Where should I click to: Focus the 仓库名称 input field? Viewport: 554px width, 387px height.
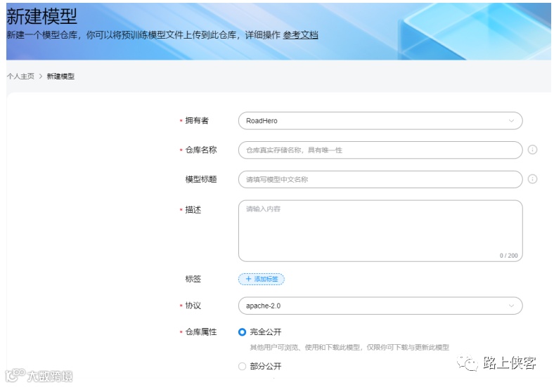point(380,150)
